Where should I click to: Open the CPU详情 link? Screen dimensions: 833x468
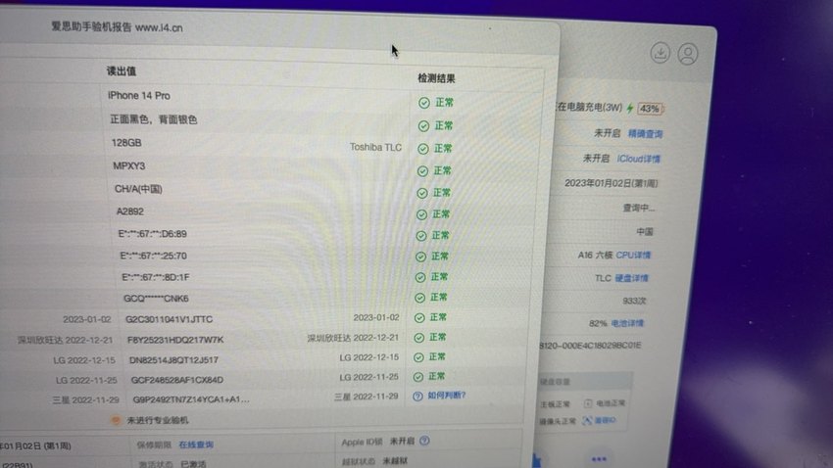pyautogui.click(x=633, y=256)
